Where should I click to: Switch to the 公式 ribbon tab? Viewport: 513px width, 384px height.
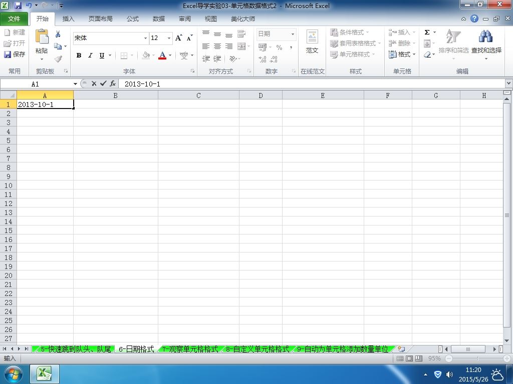pyautogui.click(x=133, y=19)
